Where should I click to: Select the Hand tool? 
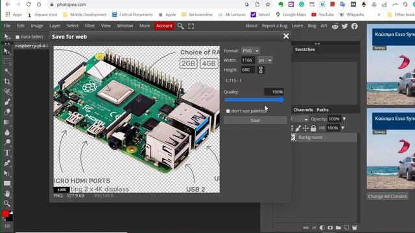click(x=7, y=194)
